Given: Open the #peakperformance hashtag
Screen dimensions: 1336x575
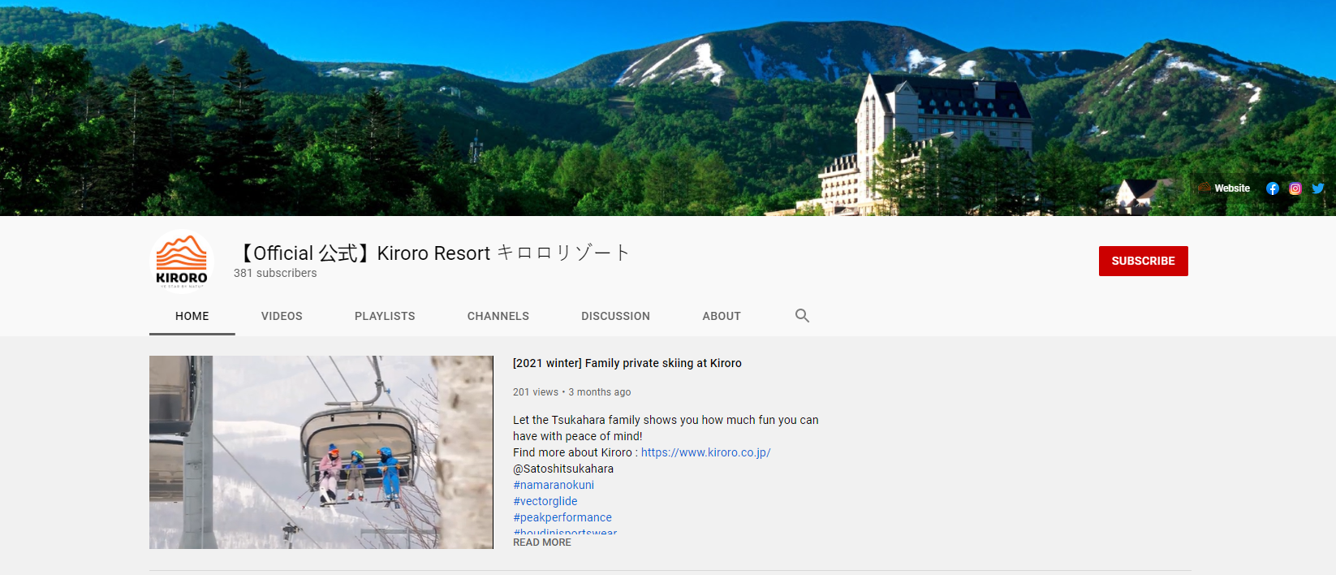Looking at the screenshot, I should [x=562, y=517].
